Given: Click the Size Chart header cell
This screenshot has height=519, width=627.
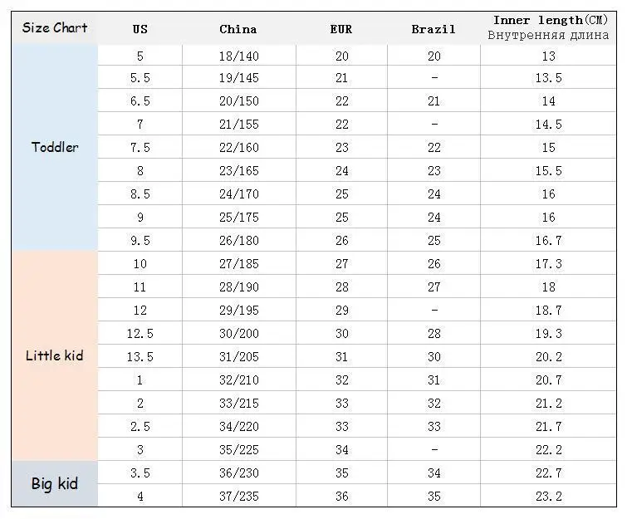Looking at the screenshot, I should pyautogui.click(x=55, y=28).
